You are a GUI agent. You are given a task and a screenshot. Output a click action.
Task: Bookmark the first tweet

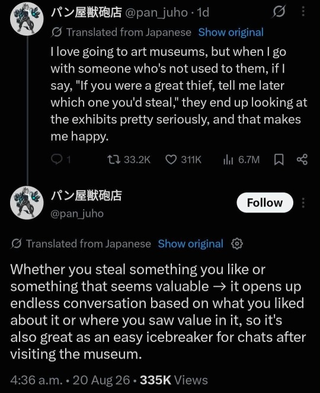coord(279,160)
